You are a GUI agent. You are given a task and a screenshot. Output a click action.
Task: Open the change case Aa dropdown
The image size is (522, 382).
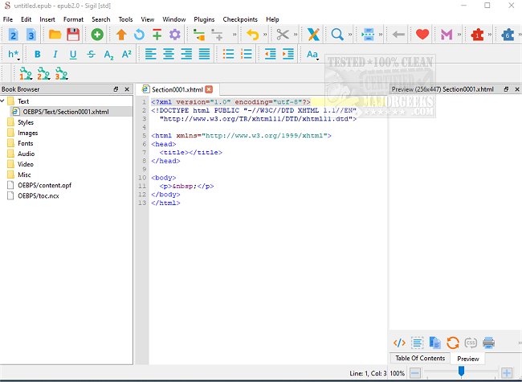click(x=313, y=55)
